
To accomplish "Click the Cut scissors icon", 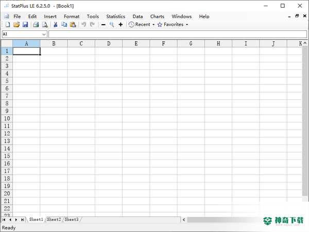I will click(x=56, y=25).
